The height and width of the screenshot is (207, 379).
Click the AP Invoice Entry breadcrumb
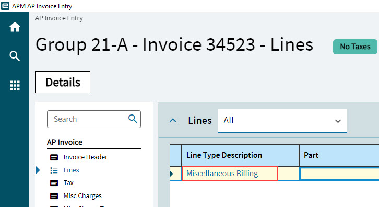[59, 18]
